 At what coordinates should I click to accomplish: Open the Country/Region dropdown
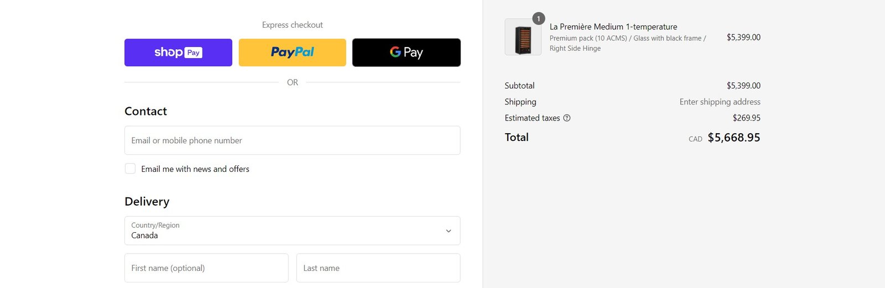(x=292, y=231)
